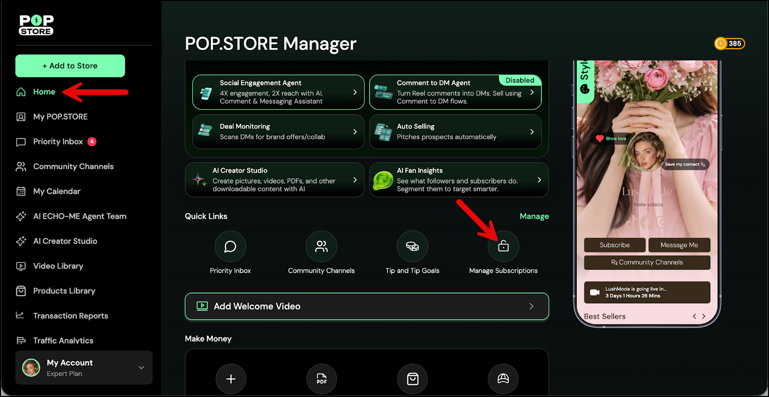Open Manage Subscriptions lock icon

(503, 247)
